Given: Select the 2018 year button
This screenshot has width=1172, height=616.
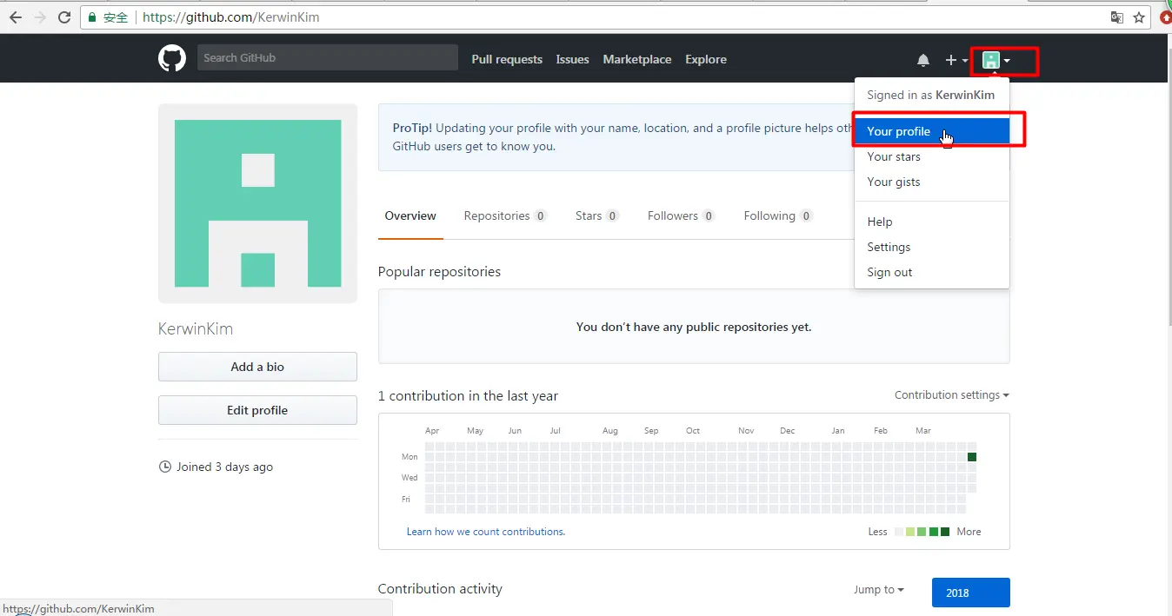Looking at the screenshot, I should pyautogui.click(x=971, y=593).
